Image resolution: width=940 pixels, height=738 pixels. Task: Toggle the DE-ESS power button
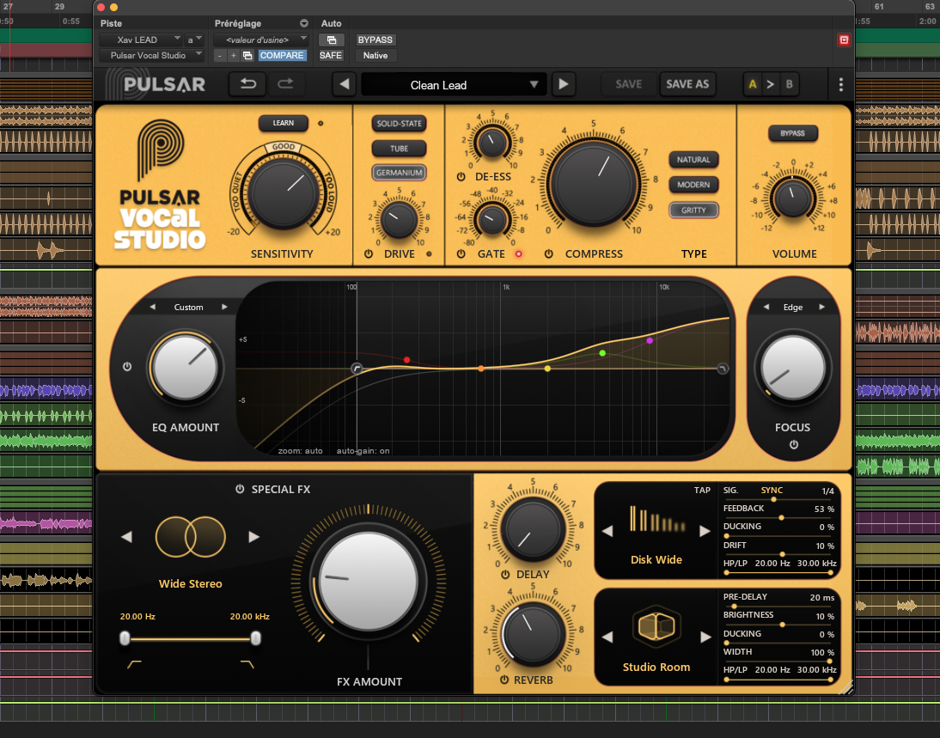pyautogui.click(x=461, y=178)
